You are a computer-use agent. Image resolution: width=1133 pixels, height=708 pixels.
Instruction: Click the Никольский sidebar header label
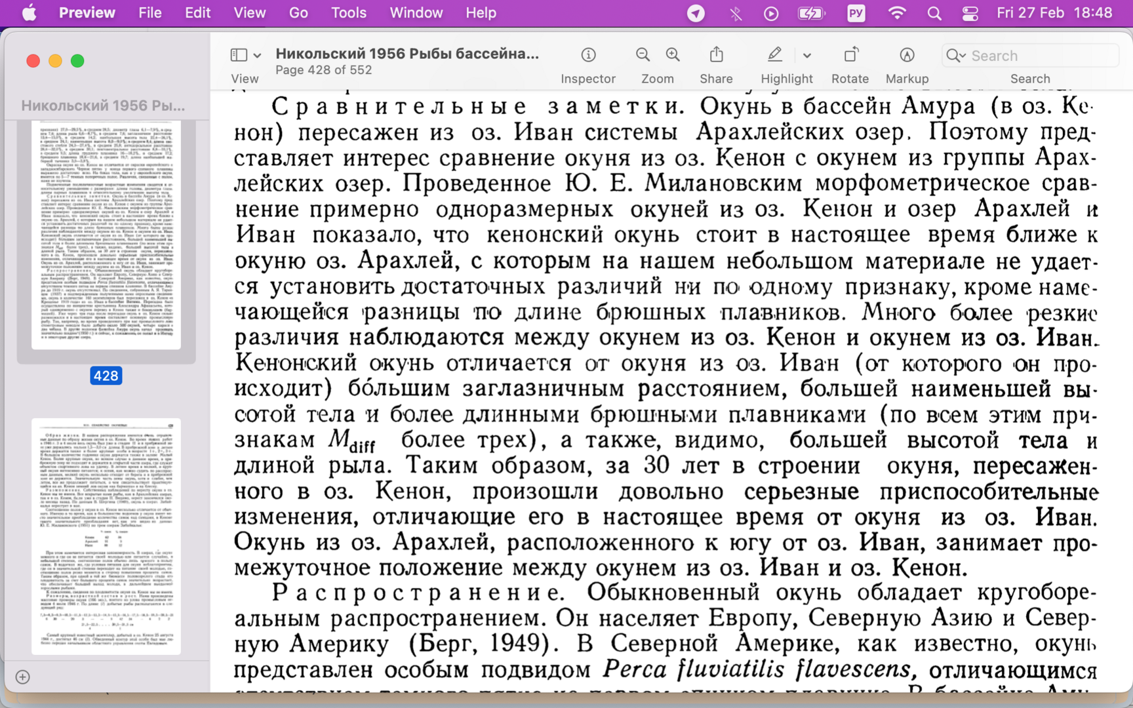click(103, 106)
